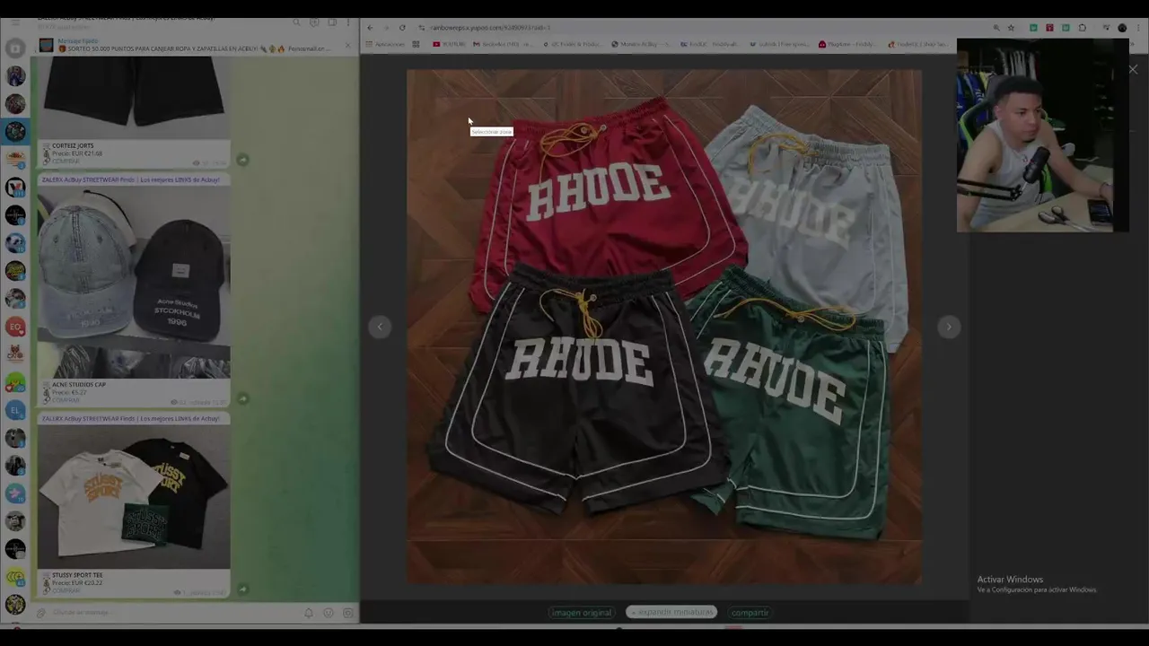This screenshot has width=1149, height=646.
Task: Show next image in Yupoo viewer
Action: pos(949,327)
